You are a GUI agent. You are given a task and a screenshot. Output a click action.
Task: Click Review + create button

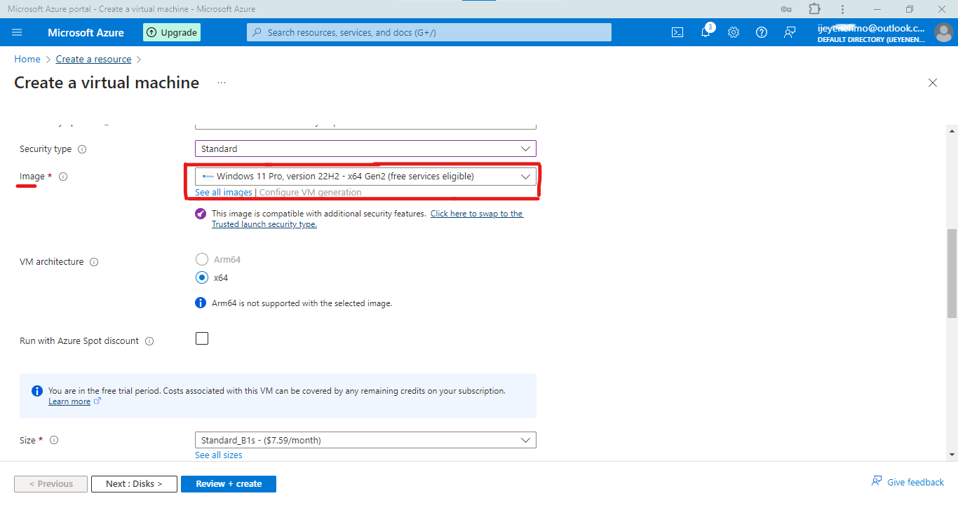(x=229, y=484)
